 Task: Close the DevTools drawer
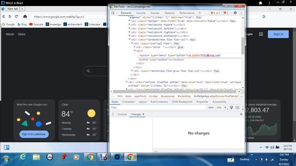coord(241,114)
